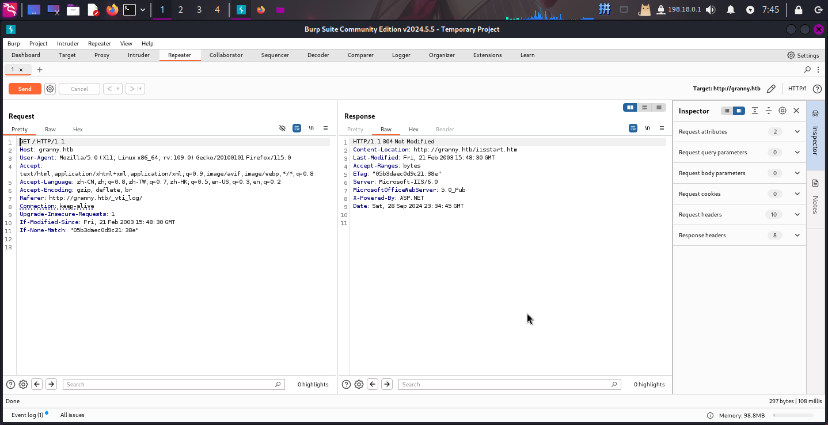Switch to the Proxy tab

[x=102, y=55]
